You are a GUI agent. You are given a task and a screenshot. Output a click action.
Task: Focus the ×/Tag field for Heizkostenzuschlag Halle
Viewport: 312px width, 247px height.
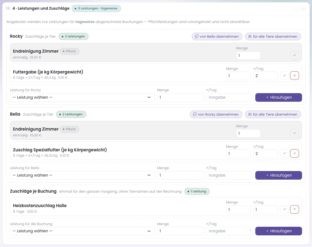click(266, 210)
